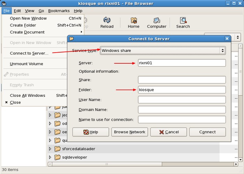
Task: Click the sforcedataloader folder icon
Action: [x=58, y=149]
